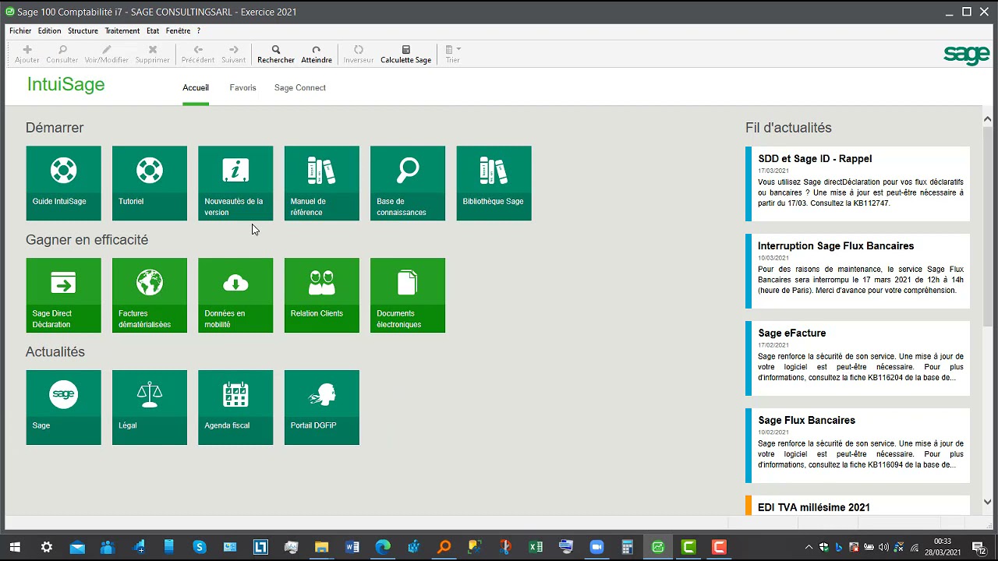Open EDI TVA millésime 2021 news

[858, 505]
